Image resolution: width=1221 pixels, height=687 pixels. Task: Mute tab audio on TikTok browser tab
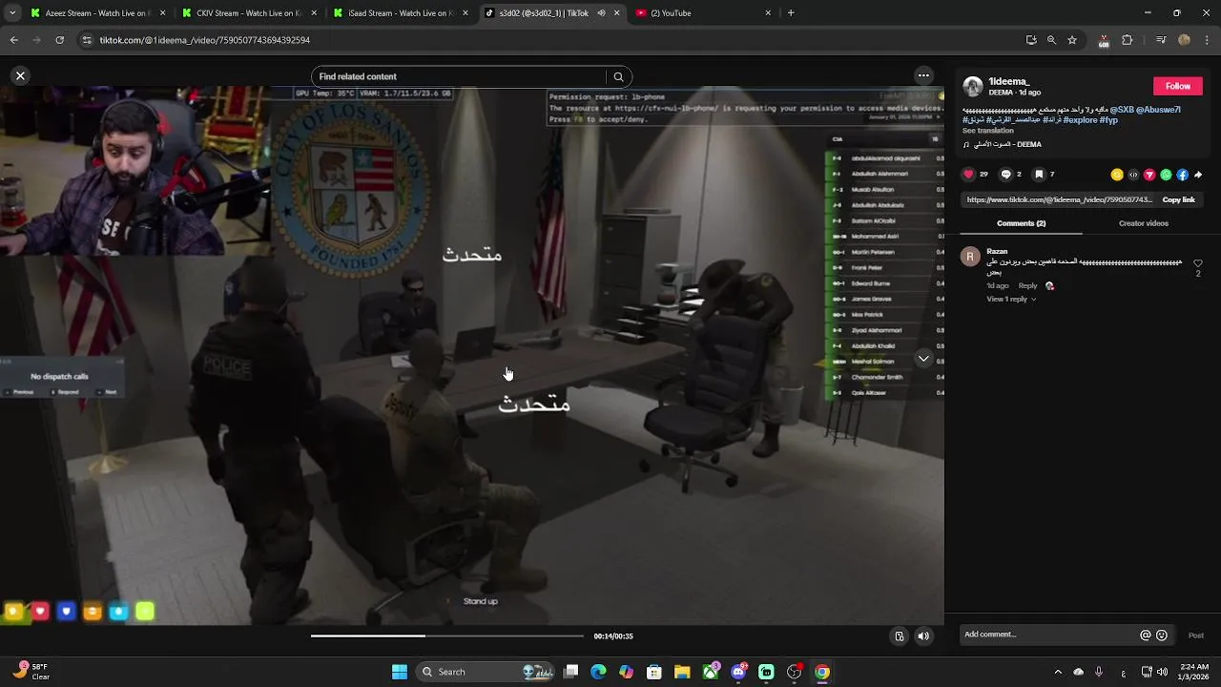pos(601,13)
